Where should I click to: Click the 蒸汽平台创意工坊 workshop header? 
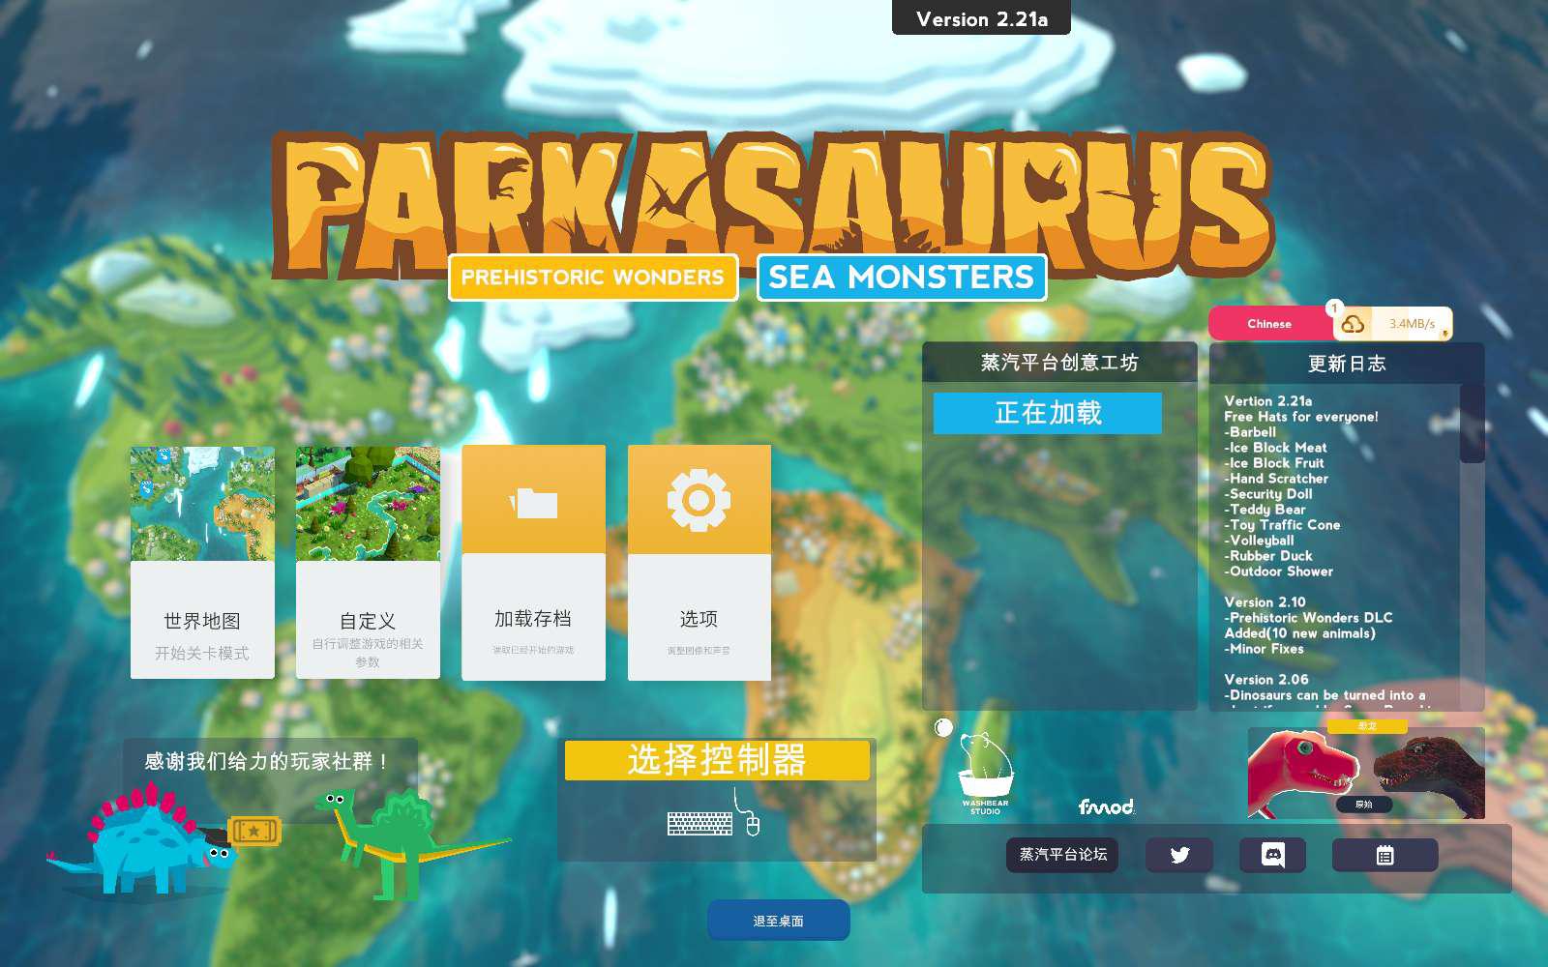1059,363
